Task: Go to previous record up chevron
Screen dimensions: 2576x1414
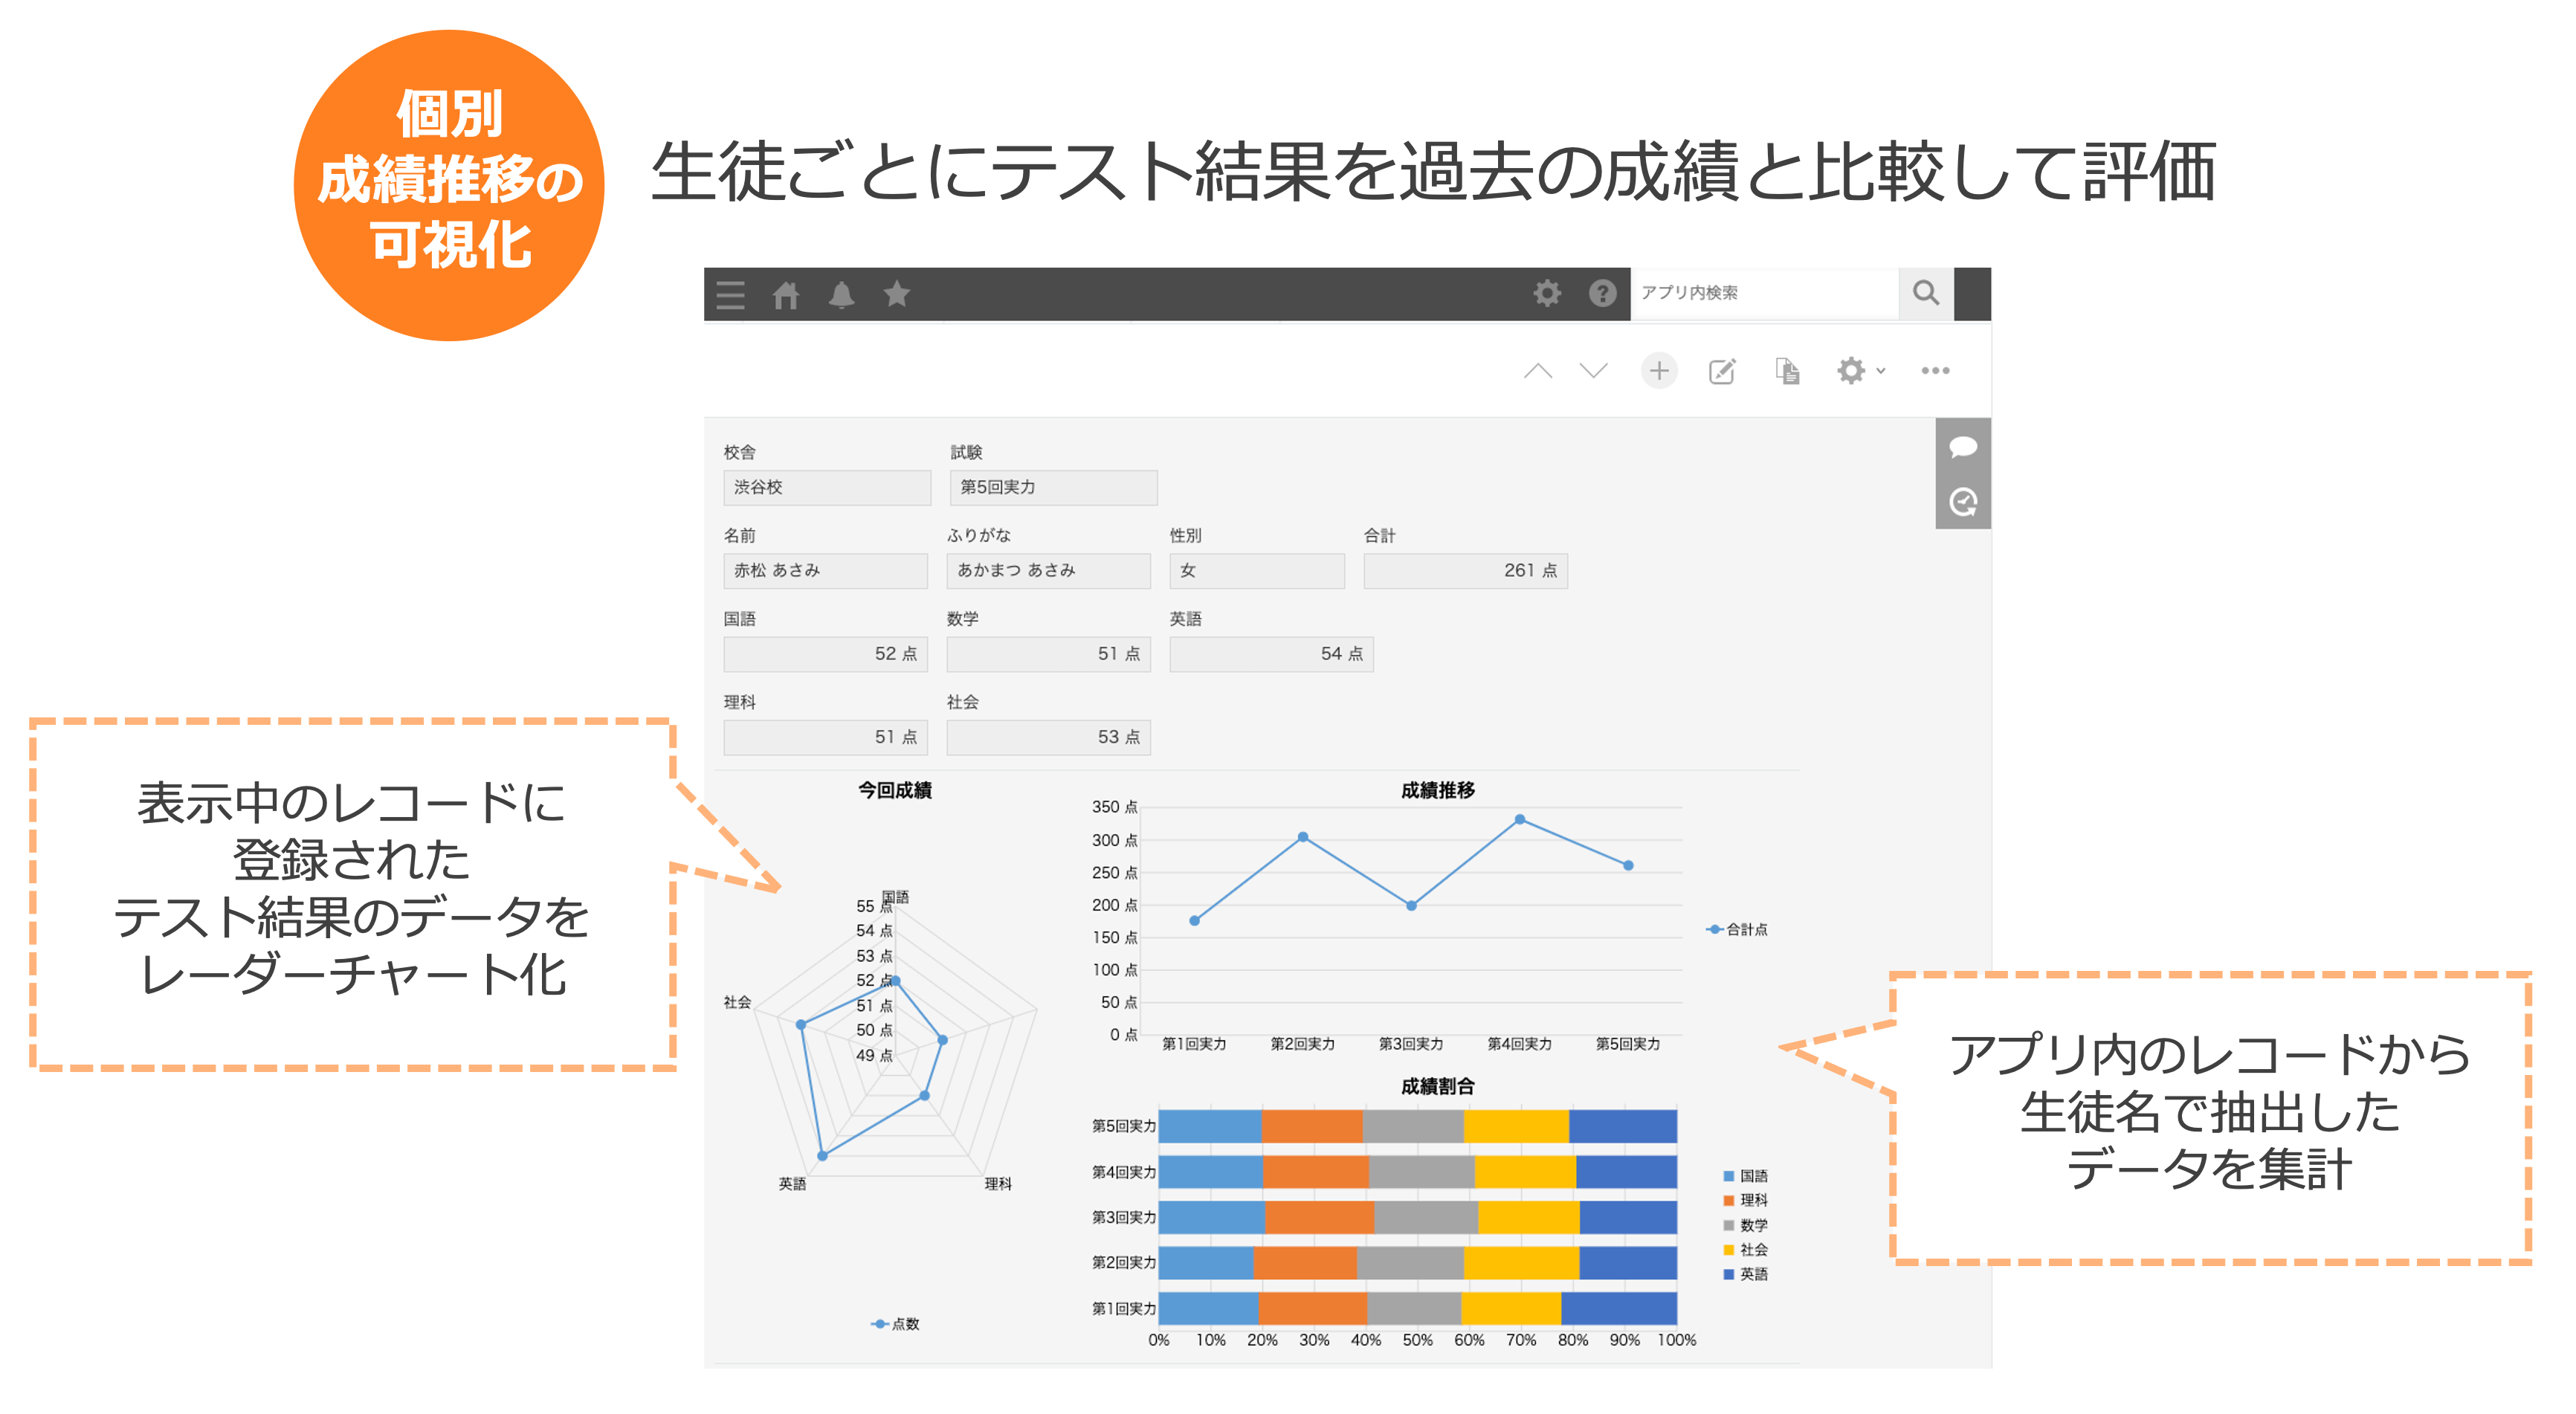Action: tap(1538, 371)
